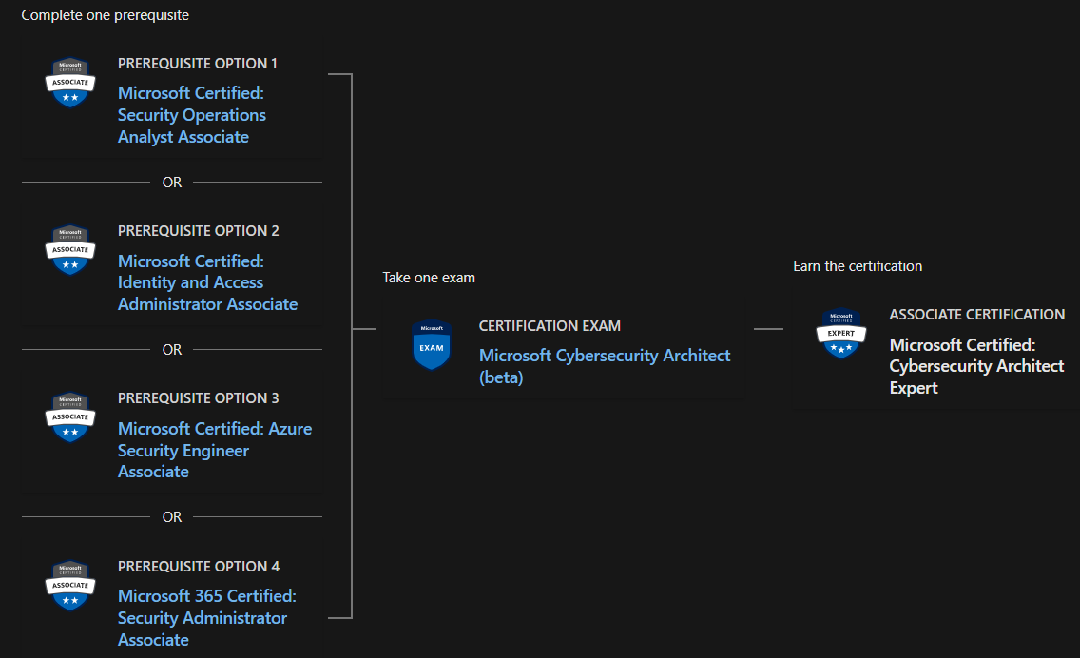Click the 'OR' between options 1 and 2

172,183
